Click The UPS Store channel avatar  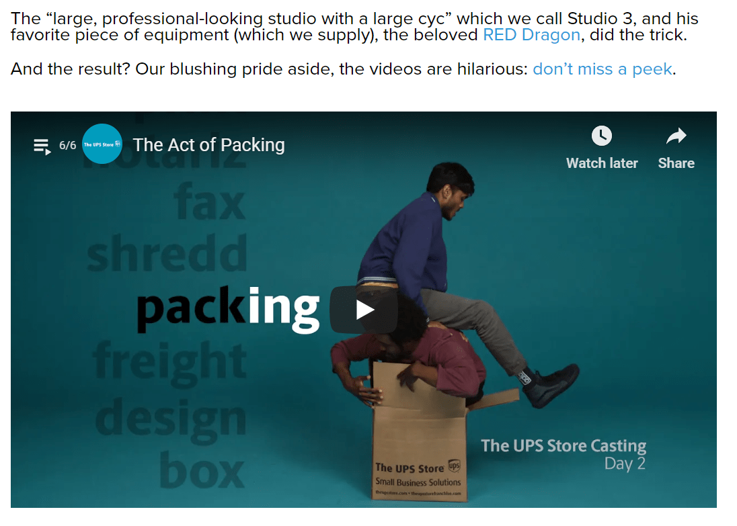click(x=102, y=144)
